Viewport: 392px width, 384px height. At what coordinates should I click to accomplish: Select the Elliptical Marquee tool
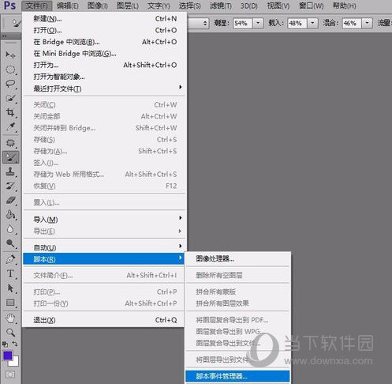click(x=10, y=70)
